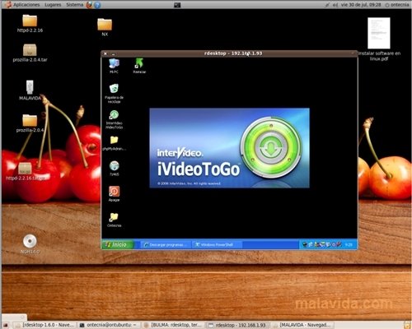
Task: Select the phpMyAdmin folder in remote desktop
Action: click(x=114, y=143)
